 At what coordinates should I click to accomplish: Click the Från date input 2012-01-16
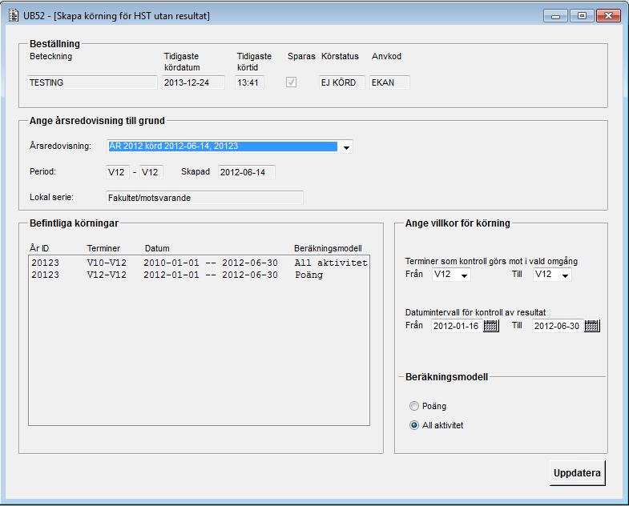(457, 326)
